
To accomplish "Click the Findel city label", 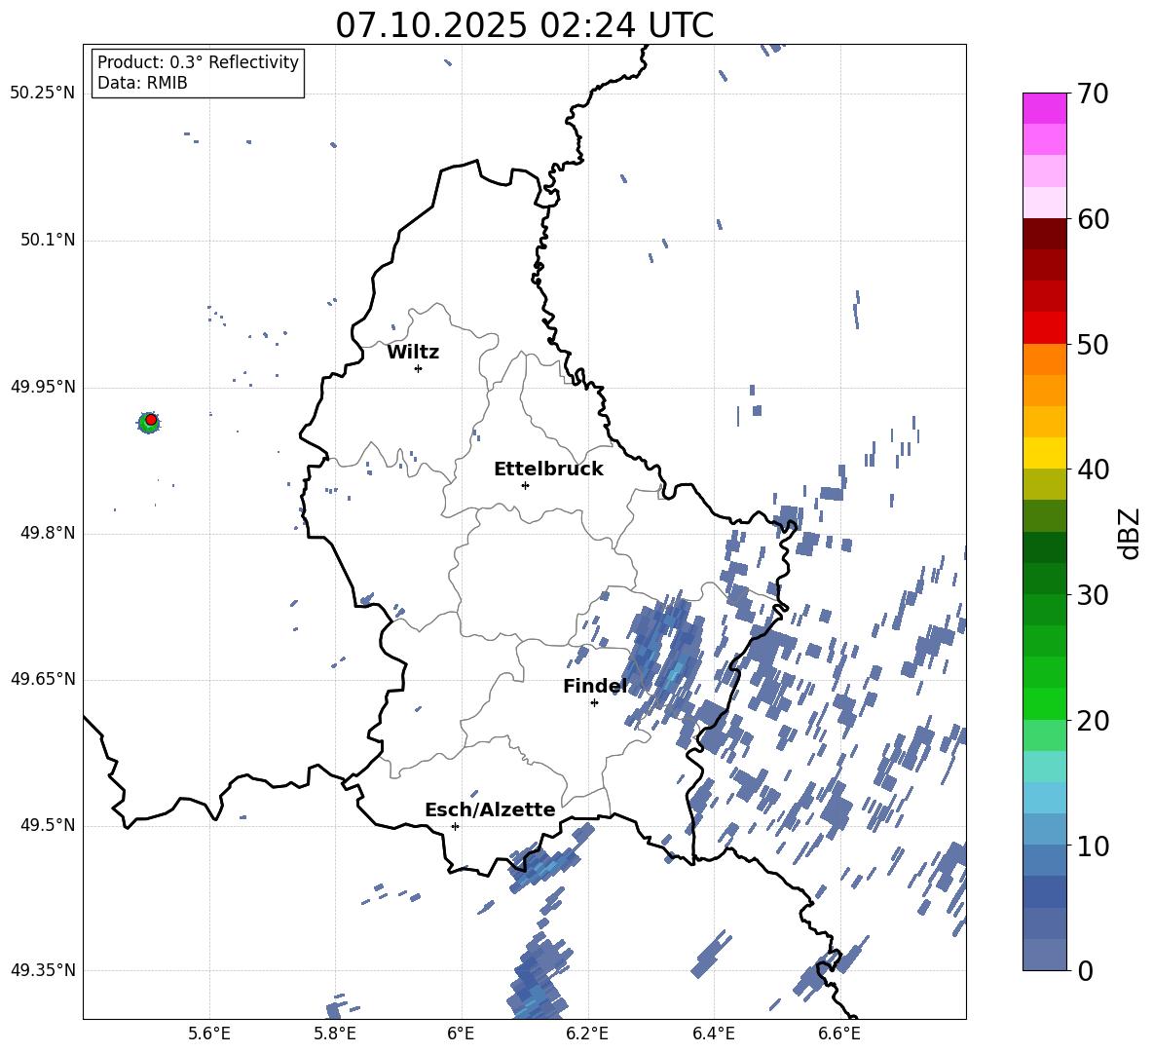I will (595, 686).
